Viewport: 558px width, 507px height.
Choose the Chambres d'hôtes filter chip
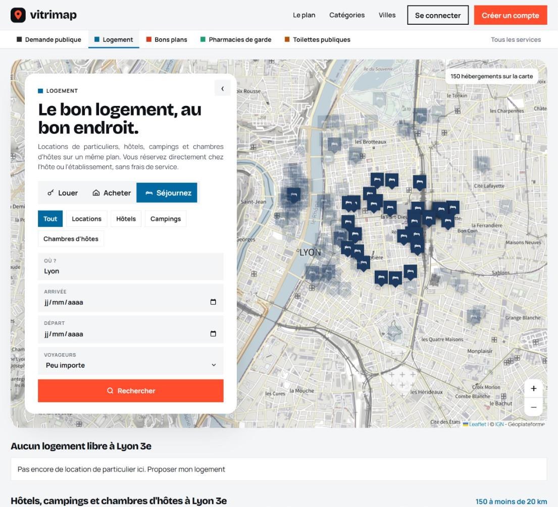coord(71,239)
